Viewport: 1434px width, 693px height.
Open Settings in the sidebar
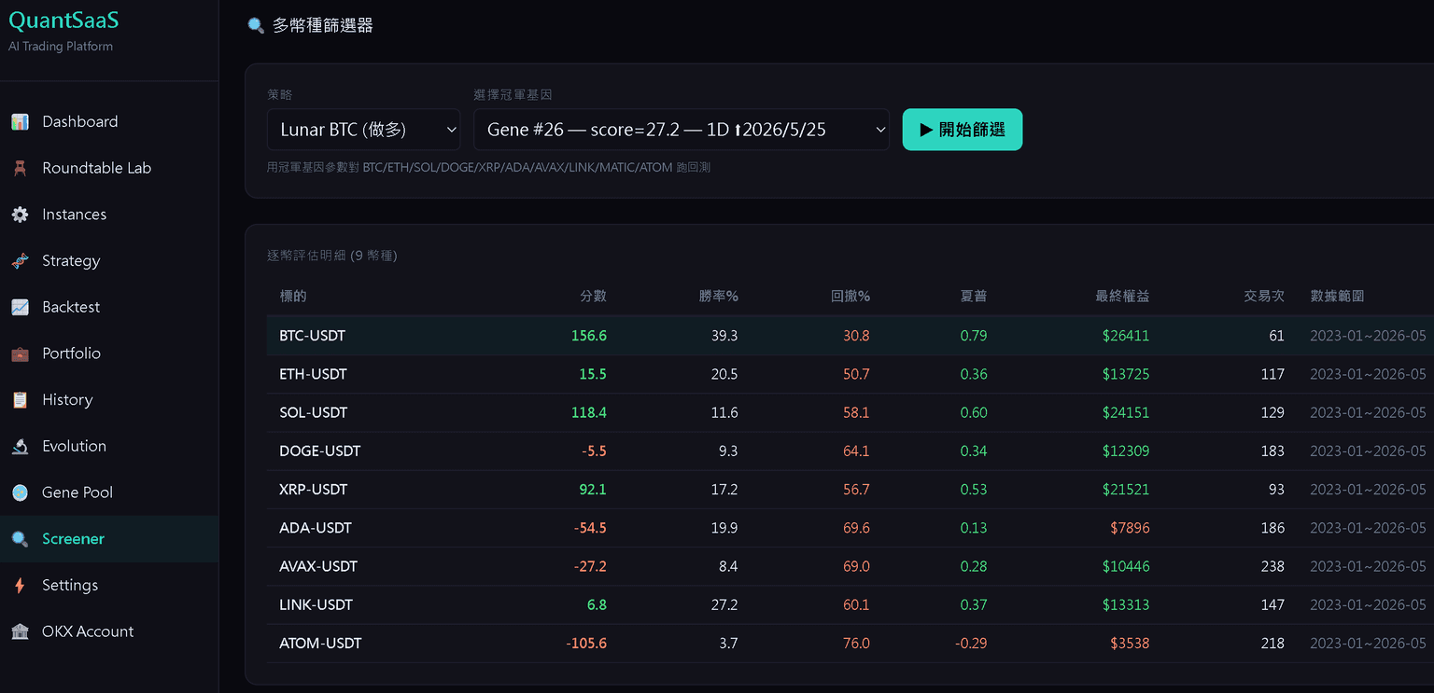(x=109, y=586)
